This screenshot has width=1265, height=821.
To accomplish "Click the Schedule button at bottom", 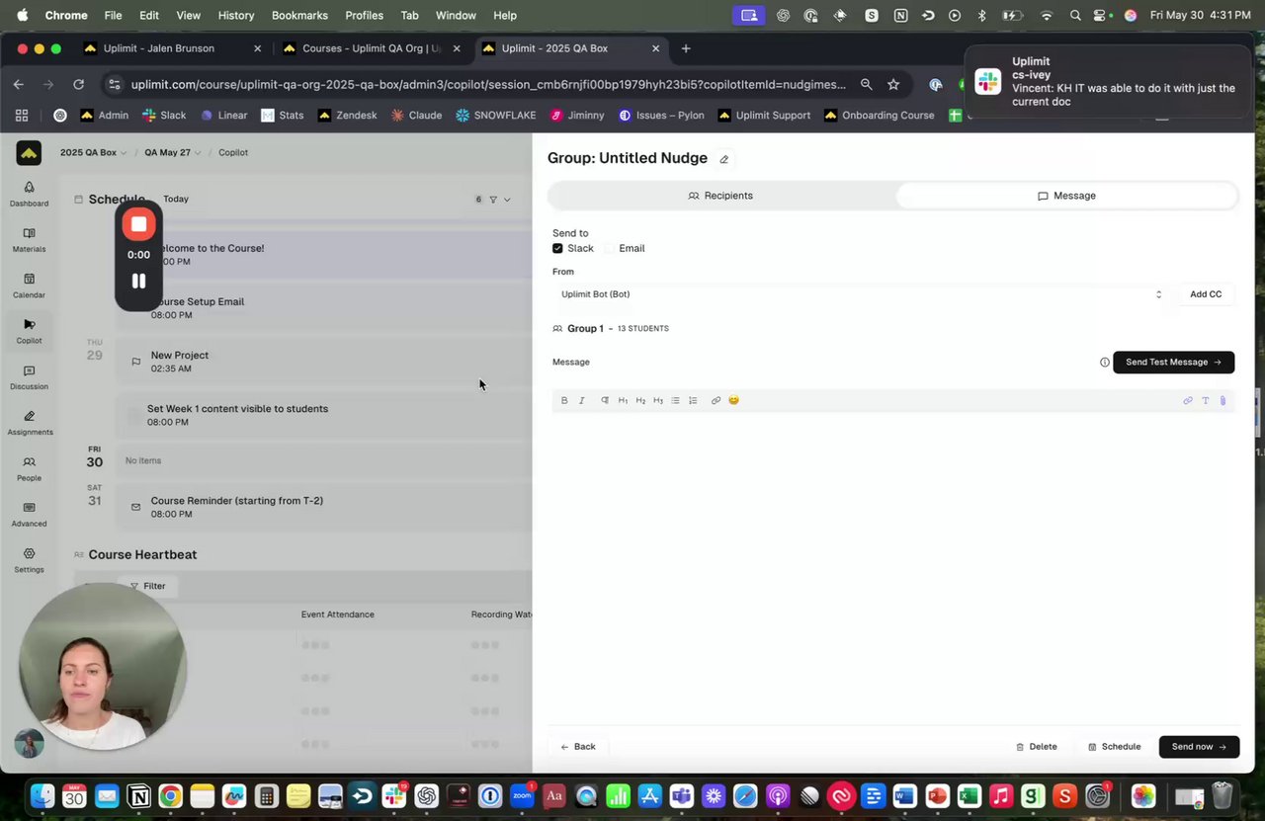I will click(x=1114, y=747).
